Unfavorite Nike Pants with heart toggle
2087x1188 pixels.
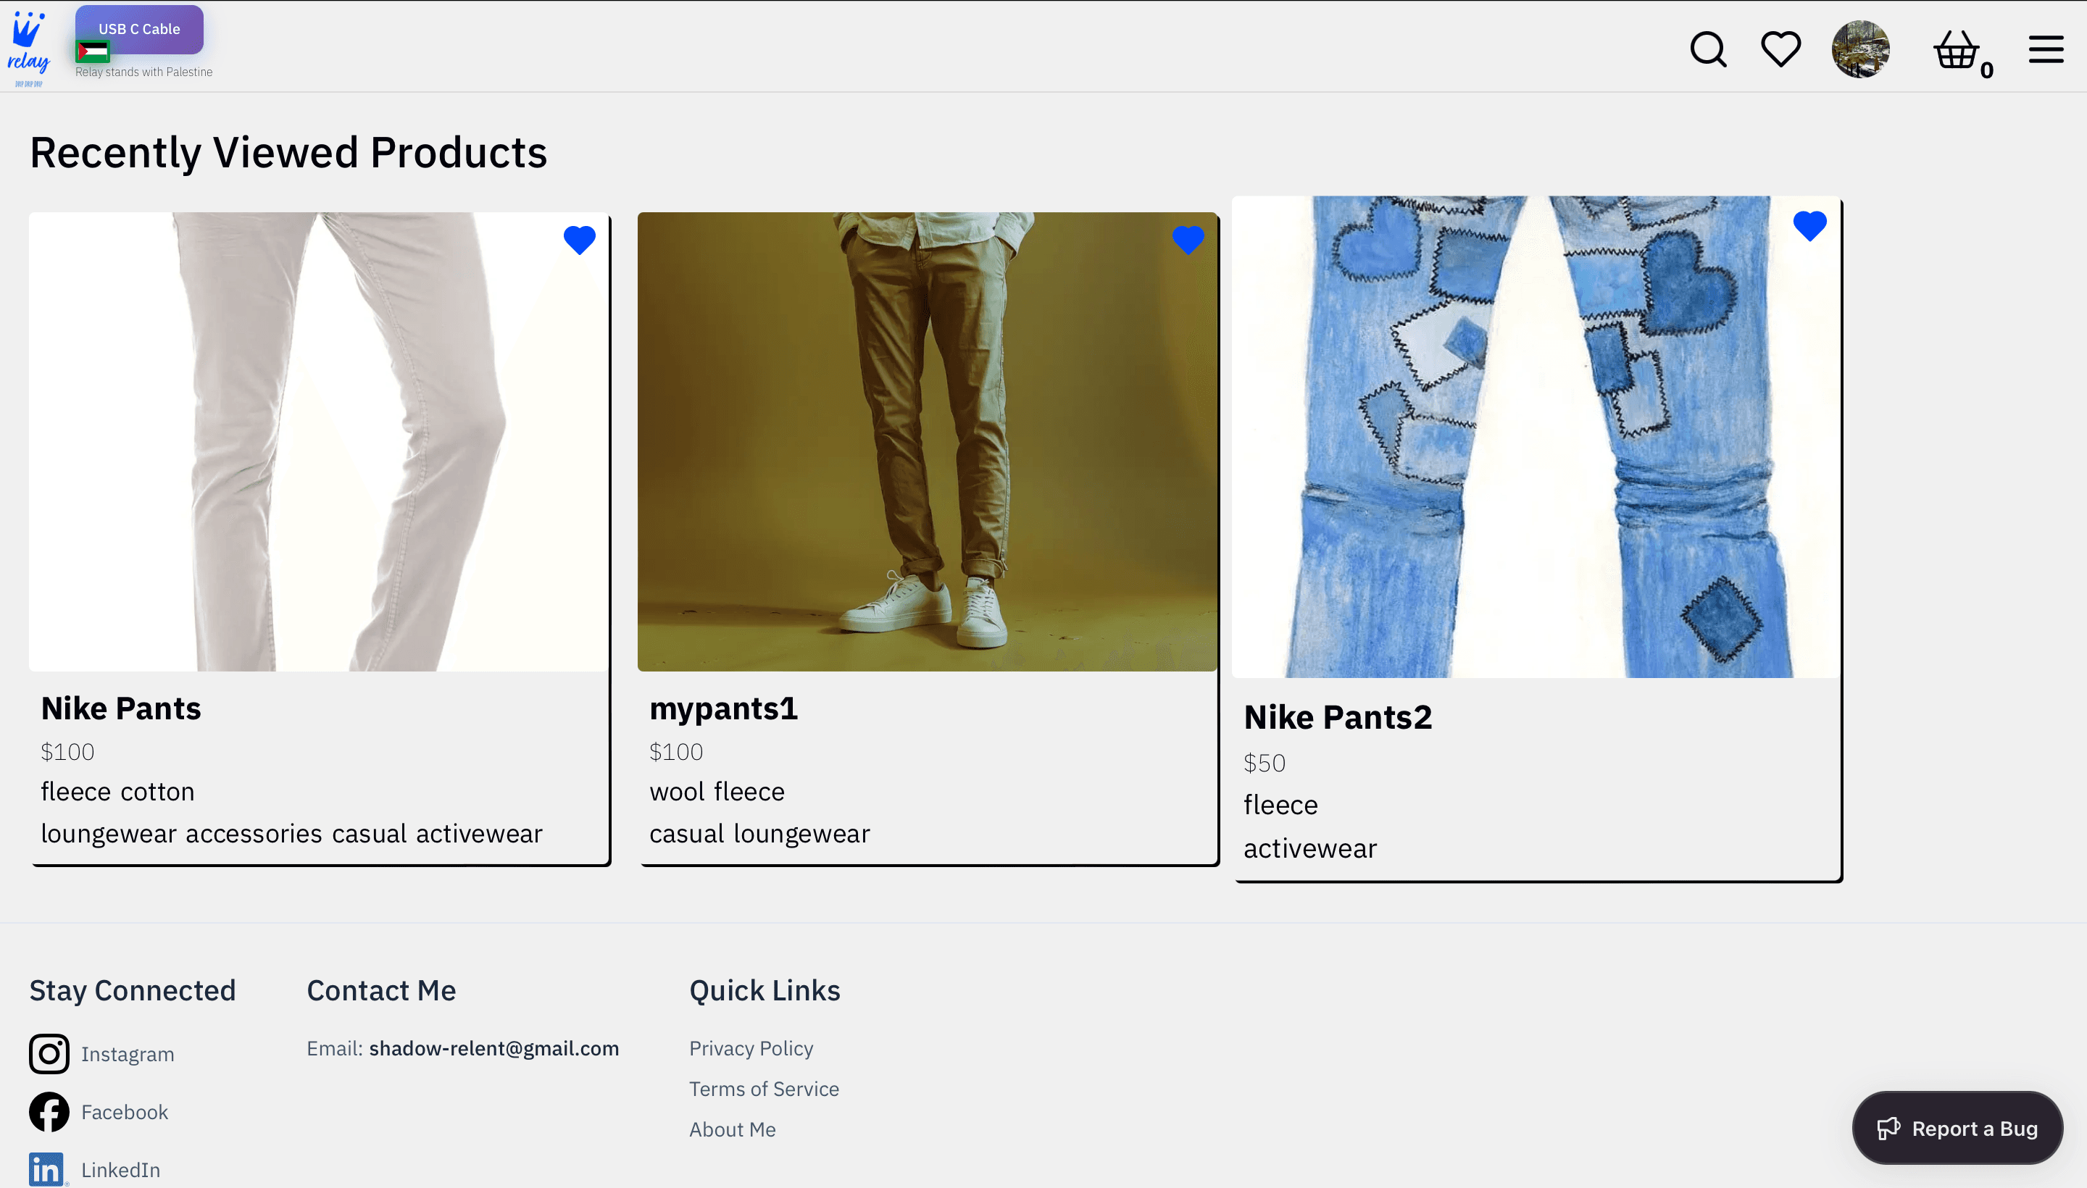(580, 240)
